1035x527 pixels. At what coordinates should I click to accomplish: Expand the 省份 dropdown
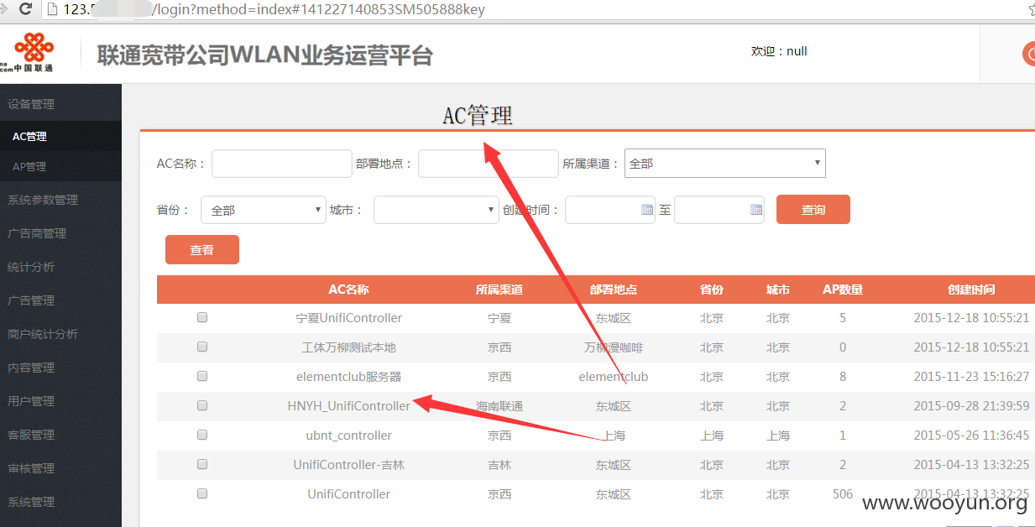coord(264,210)
